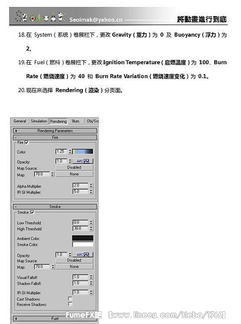
Task: Click the Alpha Multiplier value field
Action: point(81,186)
